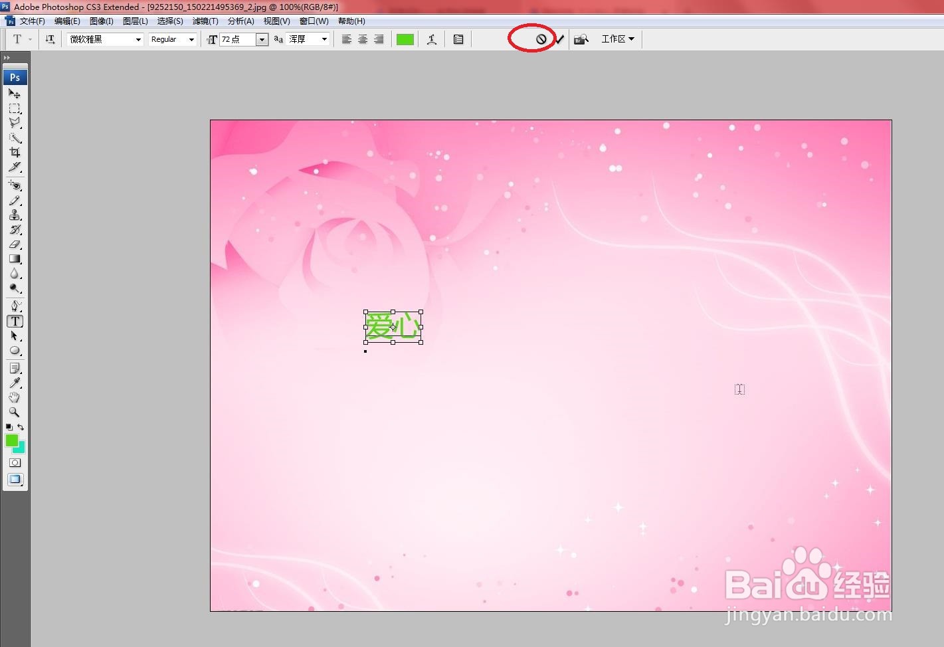Viewport: 944px width, 647px height.
Task: Select the Move tool
Action: coord(15,94)
